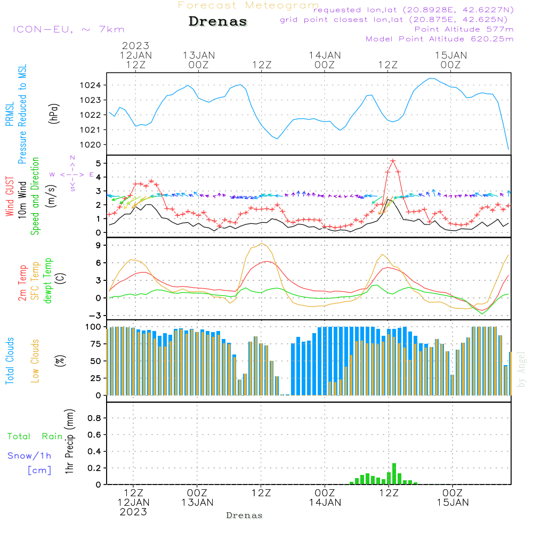Click the −3 degree temperature tick label
The image size is (533, 533).
point(95,316)
